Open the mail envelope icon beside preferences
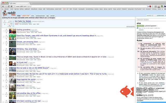 (155, 15)
